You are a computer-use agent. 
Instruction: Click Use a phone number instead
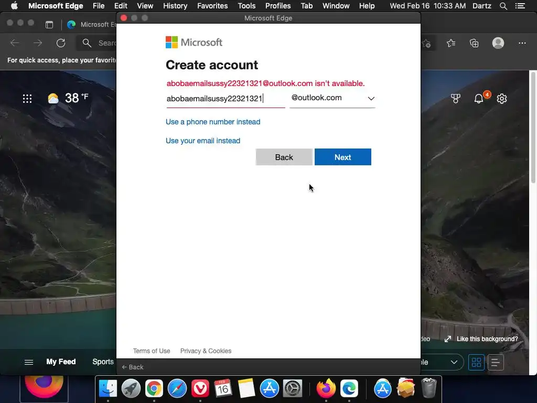click(x=213, y=122)
